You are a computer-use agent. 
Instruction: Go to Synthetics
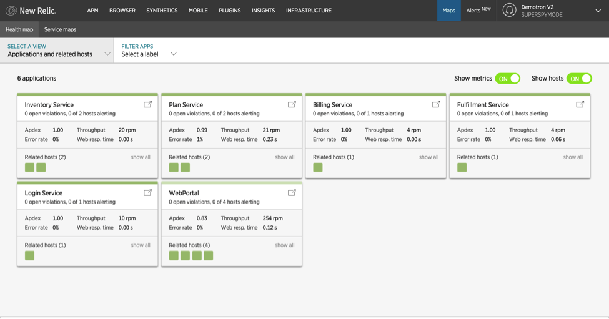click(x=162, y=11)
